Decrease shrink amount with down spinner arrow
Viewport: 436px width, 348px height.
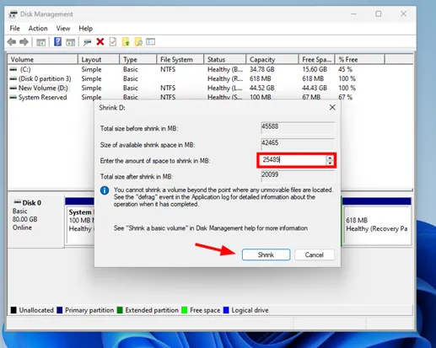coord(330,163)
